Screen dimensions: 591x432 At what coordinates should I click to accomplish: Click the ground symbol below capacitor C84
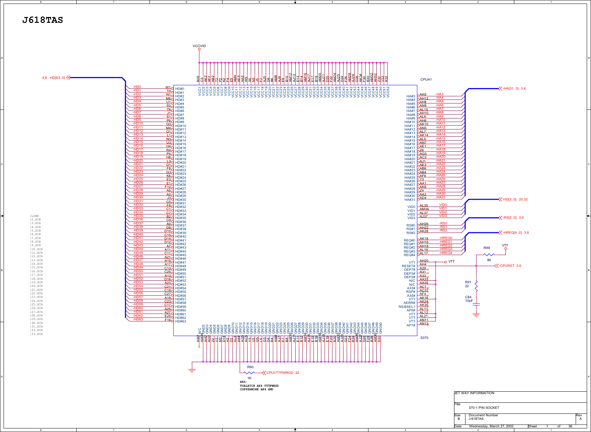pos(476,314)
